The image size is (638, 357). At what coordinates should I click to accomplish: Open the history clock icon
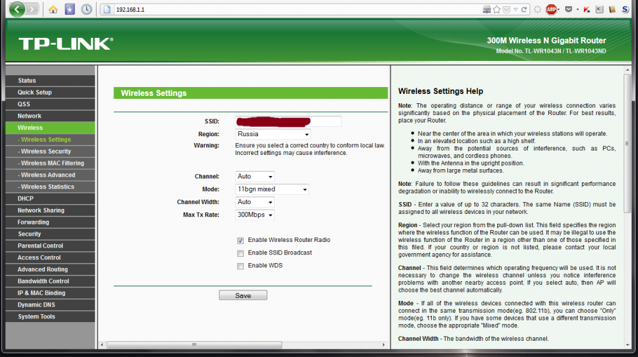[x=86, y=9]
